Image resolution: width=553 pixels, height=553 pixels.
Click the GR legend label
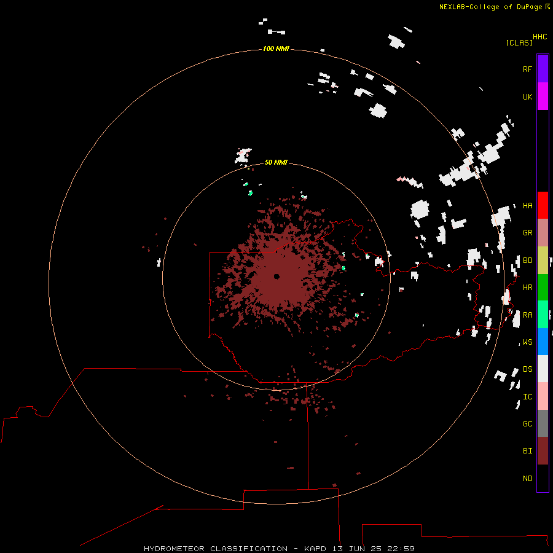pos(527,233)
